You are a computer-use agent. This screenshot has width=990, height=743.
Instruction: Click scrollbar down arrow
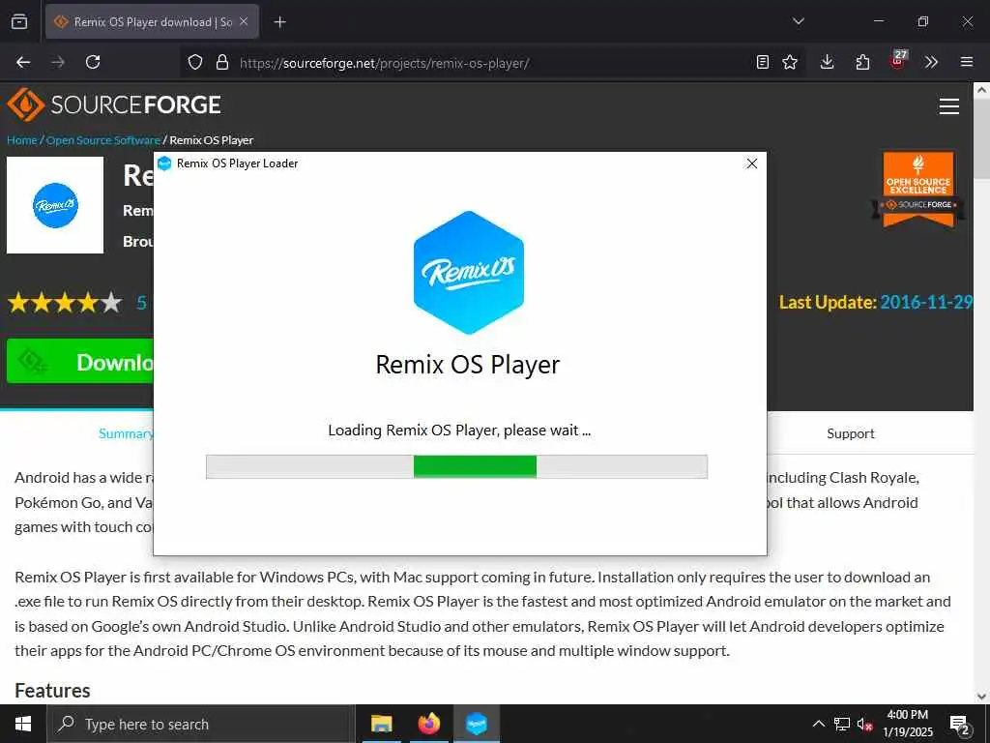click(x=982, y=697)
